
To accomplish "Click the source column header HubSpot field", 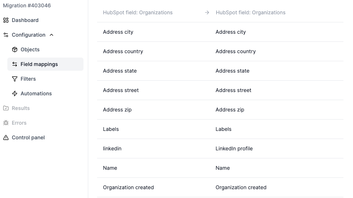I will coord(138,12).
